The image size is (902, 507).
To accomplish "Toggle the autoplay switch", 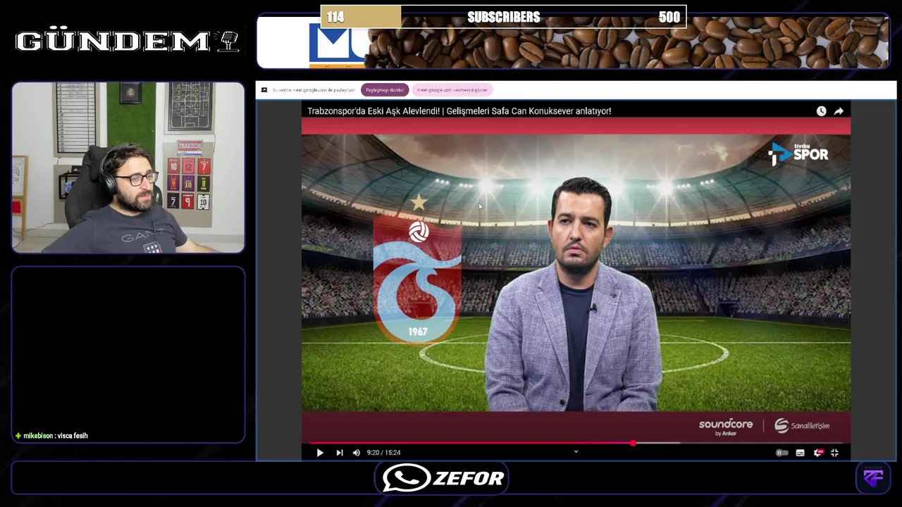I will [781, 453].
